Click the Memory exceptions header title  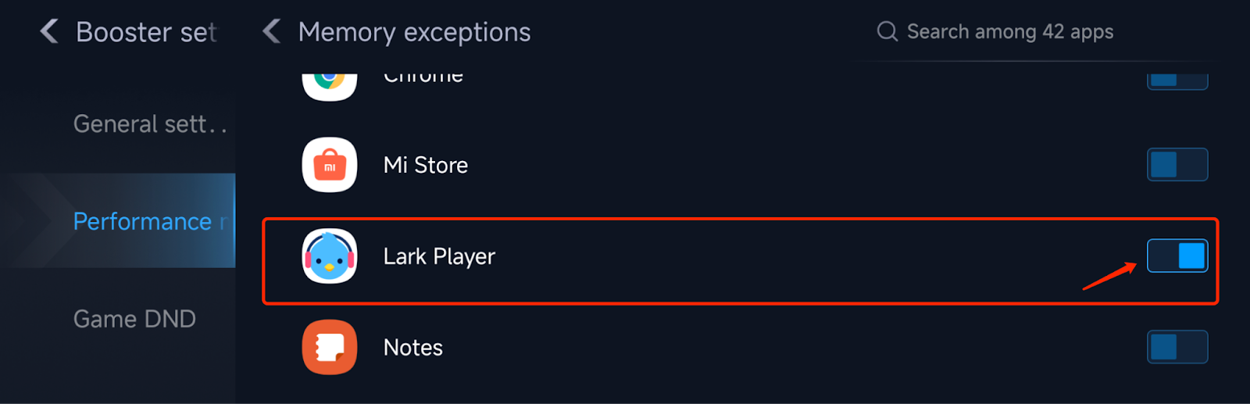pos(414,32)
